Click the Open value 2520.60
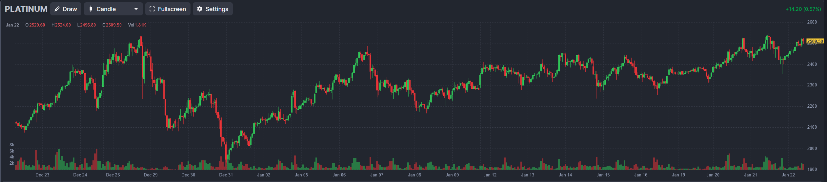This screenshot has width=827, height=182. (37, 25)
